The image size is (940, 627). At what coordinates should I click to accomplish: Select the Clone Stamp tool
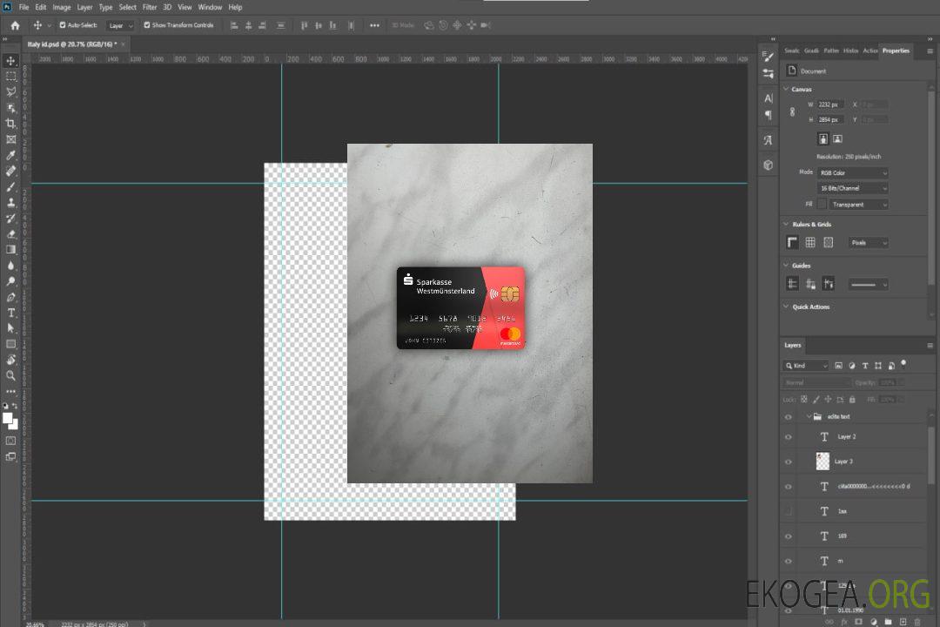[x=10, y=203]
